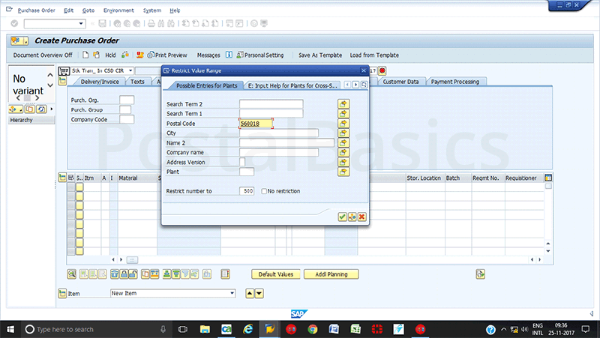Confirm dialog with the green checkmark icon
This screenshot has width=600, height=338.
point(342,217)
